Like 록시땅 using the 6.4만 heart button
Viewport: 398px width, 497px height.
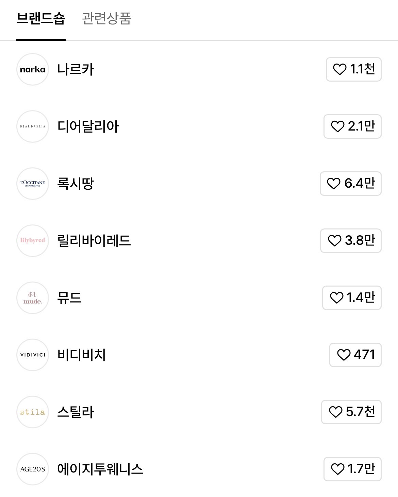click(350, 184)
